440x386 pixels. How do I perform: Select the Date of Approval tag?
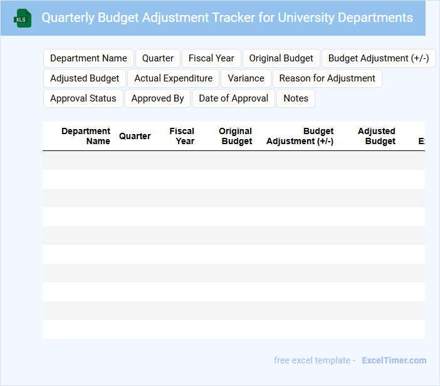click(x=233, y=98)
